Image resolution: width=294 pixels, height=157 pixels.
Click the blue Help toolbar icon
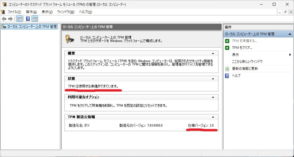click(28, 19)
